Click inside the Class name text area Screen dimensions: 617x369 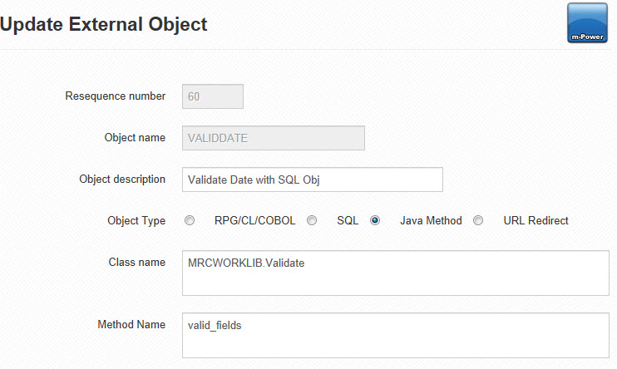tap(396, 273)
